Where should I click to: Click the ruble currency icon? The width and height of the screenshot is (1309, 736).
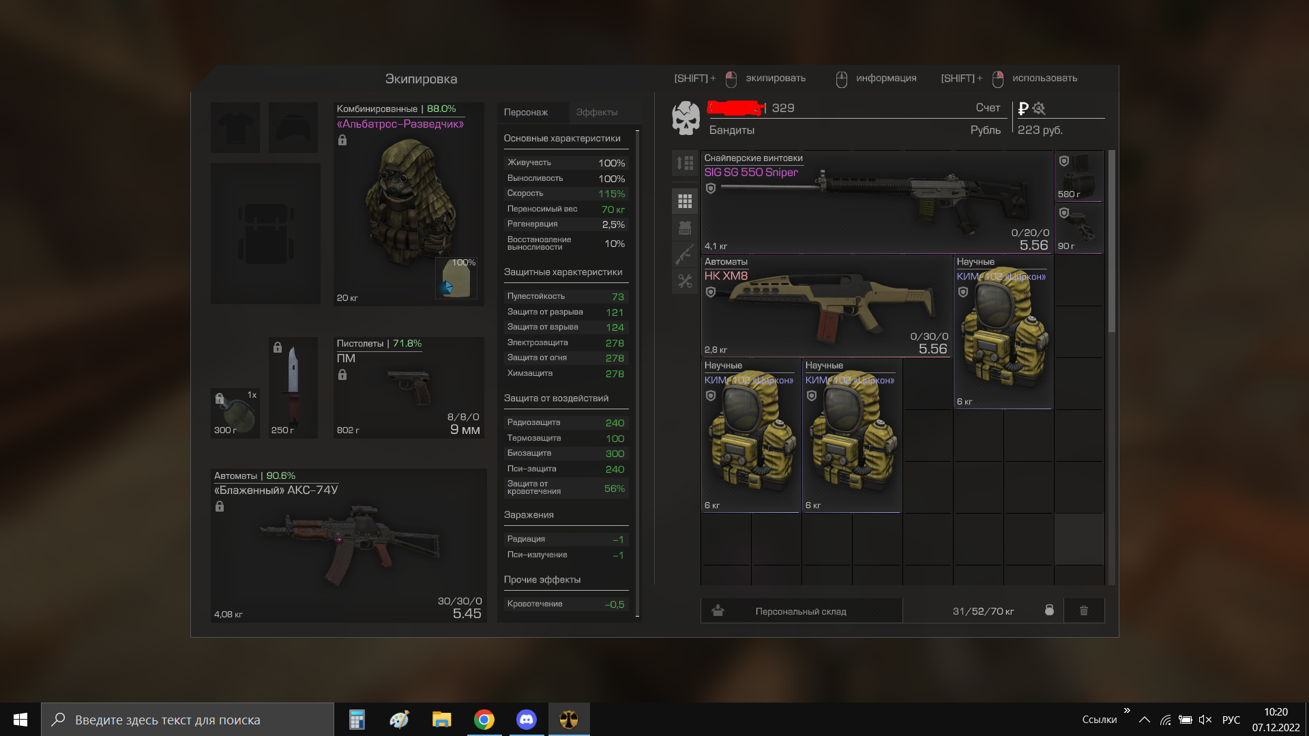[x=1023, y=108]
